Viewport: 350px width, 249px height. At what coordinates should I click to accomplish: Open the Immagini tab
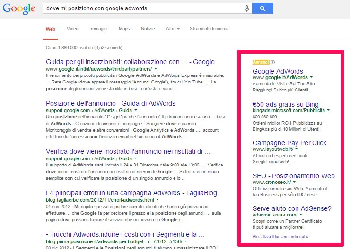[x=98, y=29]
